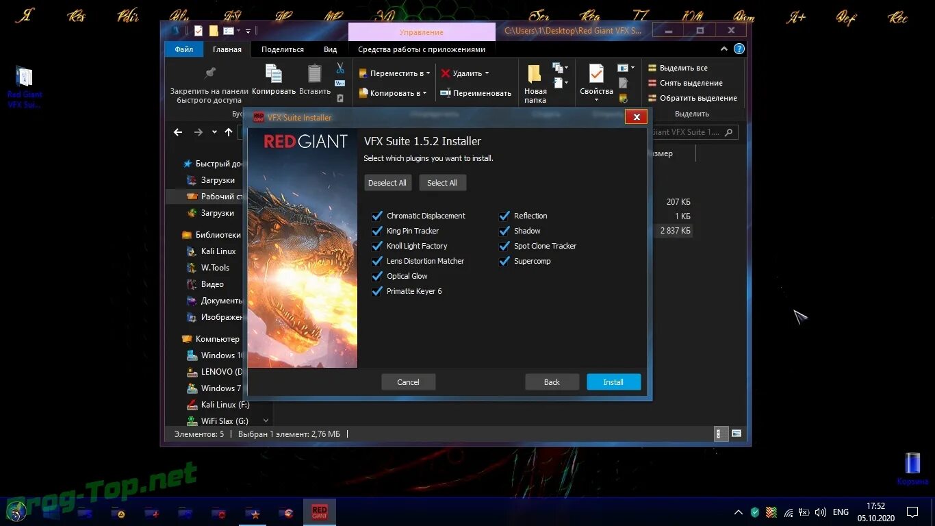Click the pin to quick access icon

(x=210, y=73)
